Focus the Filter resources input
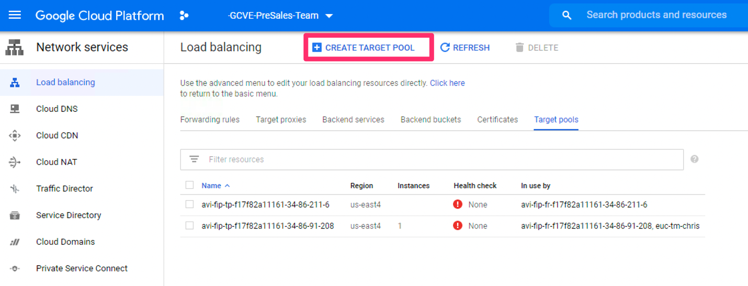This screenshot has height=286, width=748. (x=432, y=159)
